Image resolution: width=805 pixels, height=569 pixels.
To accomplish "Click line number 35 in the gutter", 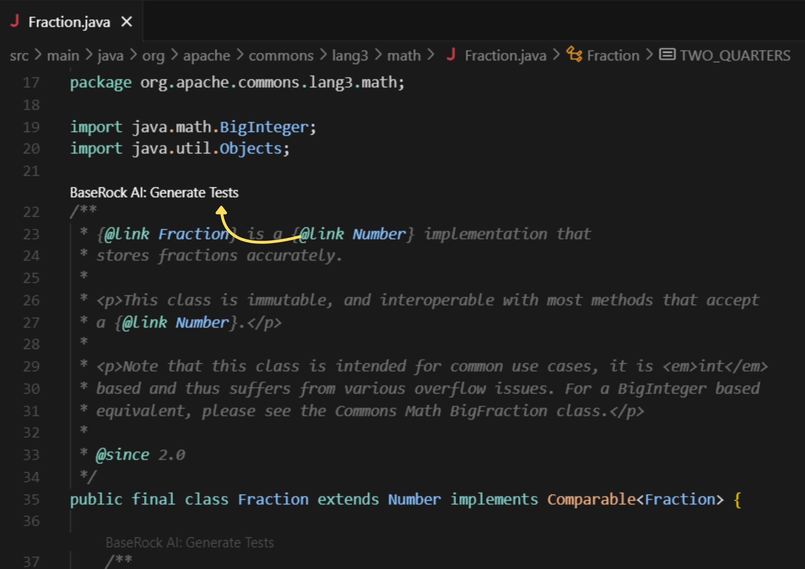I will [31, 499].
